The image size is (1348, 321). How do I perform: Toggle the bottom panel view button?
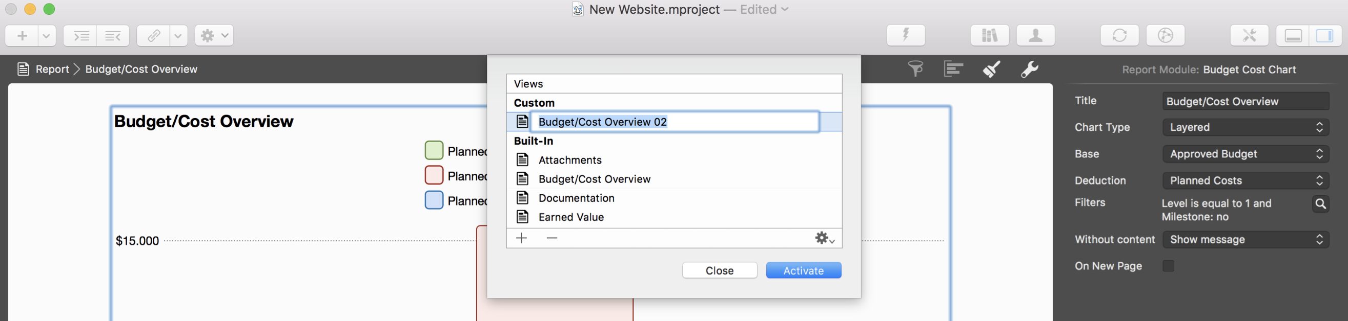(1293, 35)
